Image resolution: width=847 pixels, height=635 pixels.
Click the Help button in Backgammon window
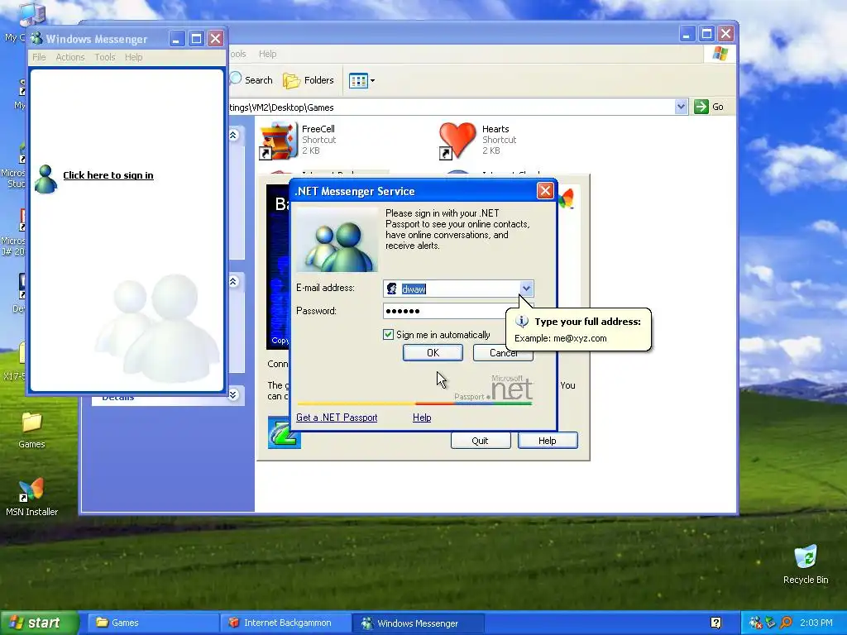point(548,441)
